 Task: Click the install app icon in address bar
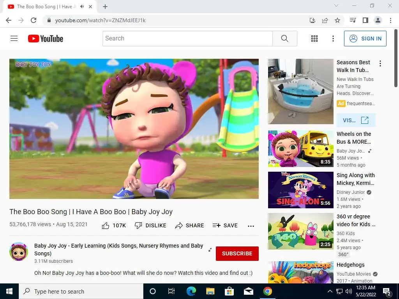[312, 20]
